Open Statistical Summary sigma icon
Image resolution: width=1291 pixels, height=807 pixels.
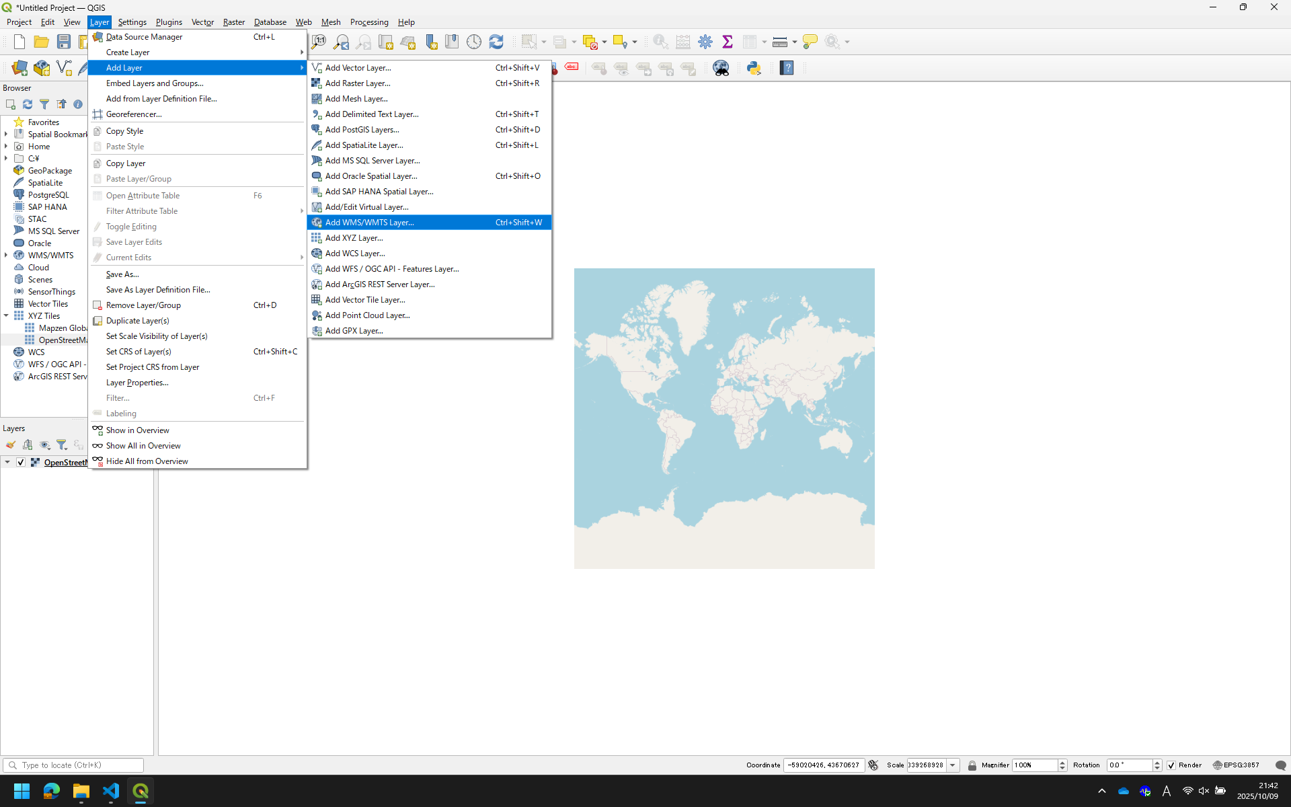[727, 42]
